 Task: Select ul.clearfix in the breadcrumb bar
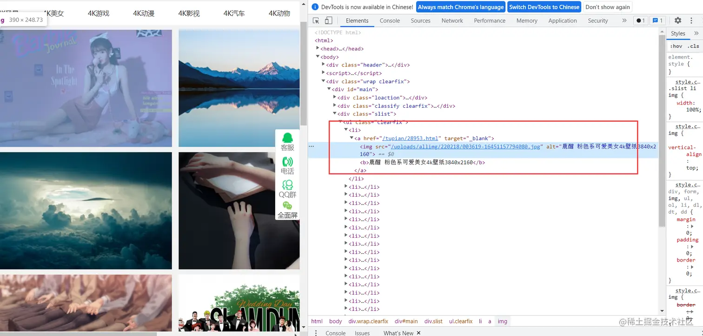tap(461, 321)
